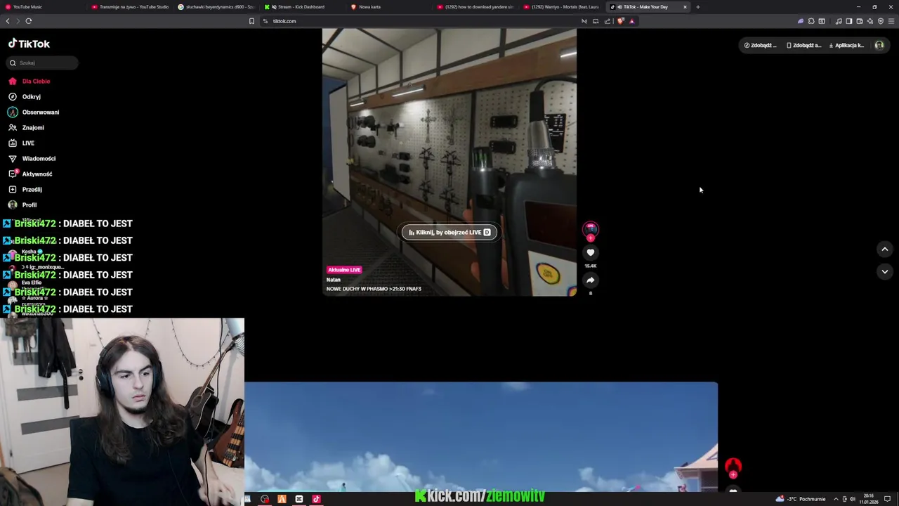This screenshot has height=506, width=899.
Task: Switch to Warriyo - Mortals tab
Action: click(x=561, y=7)
